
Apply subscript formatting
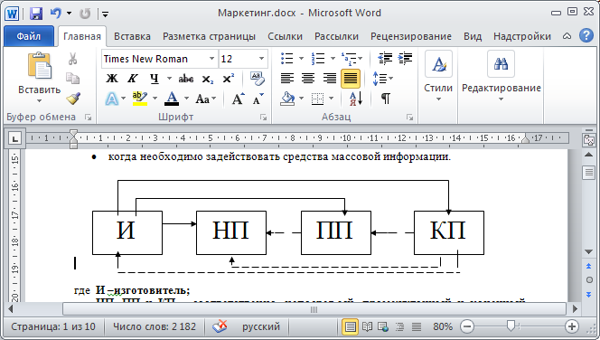point(208,79)
